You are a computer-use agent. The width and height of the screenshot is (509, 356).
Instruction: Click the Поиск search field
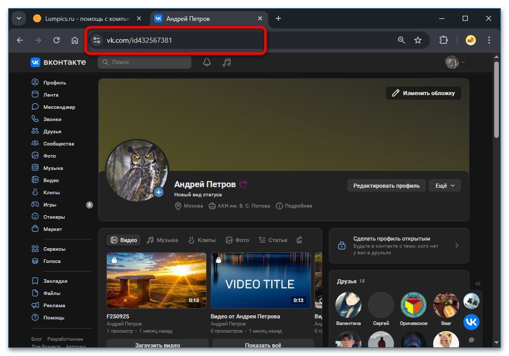145,62
